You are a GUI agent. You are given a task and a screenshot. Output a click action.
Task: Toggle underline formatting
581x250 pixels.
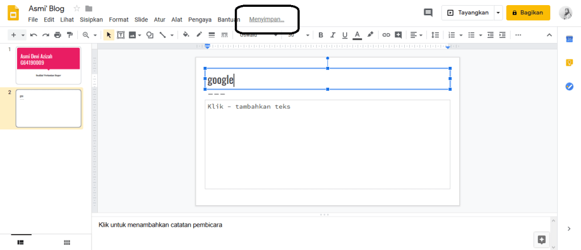(x=345, y=35)
